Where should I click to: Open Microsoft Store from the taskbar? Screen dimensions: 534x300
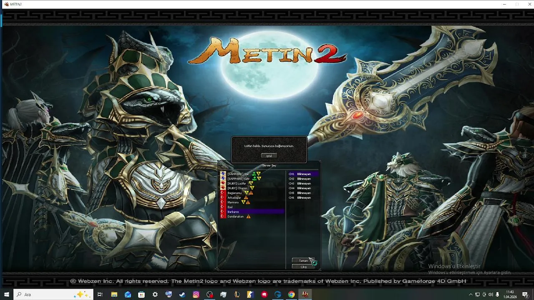141,295
